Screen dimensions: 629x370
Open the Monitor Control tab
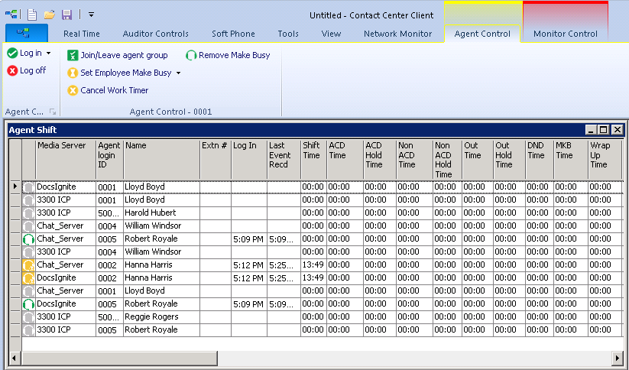(x=565, y=34)
